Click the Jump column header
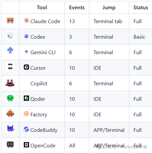This screenshot has width=152, height=153. click(x=109, y=8)
